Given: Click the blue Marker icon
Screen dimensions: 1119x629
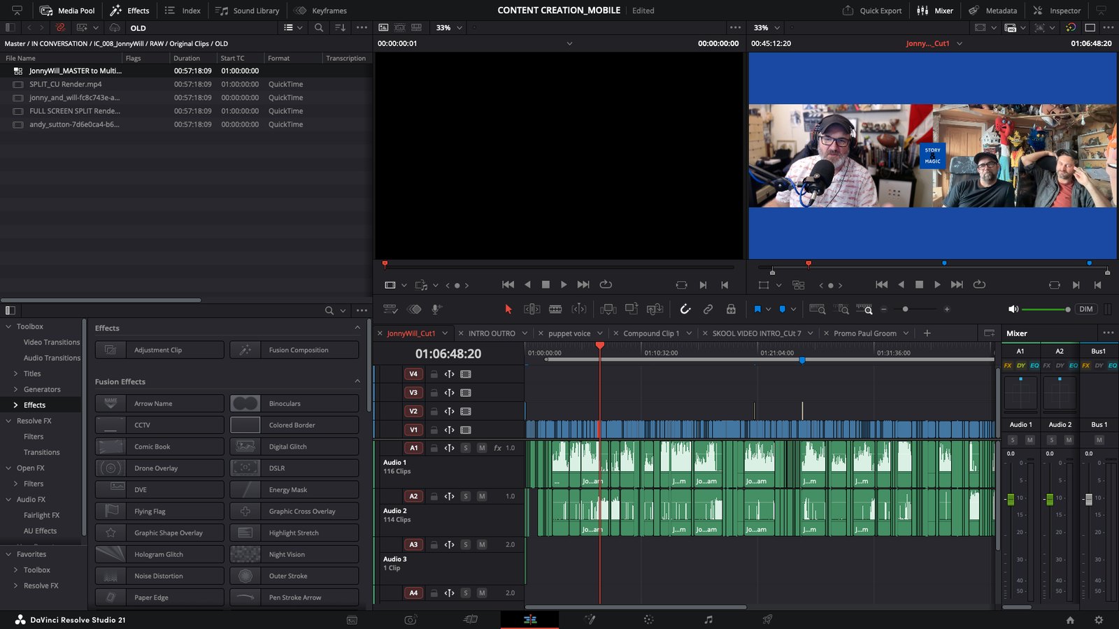Looking at the screenshot, I should click(783, 309).
